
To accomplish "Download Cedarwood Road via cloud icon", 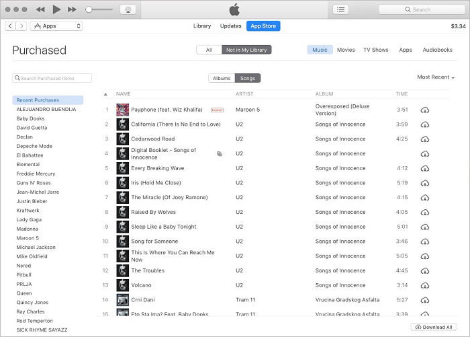I will [425, 139].
